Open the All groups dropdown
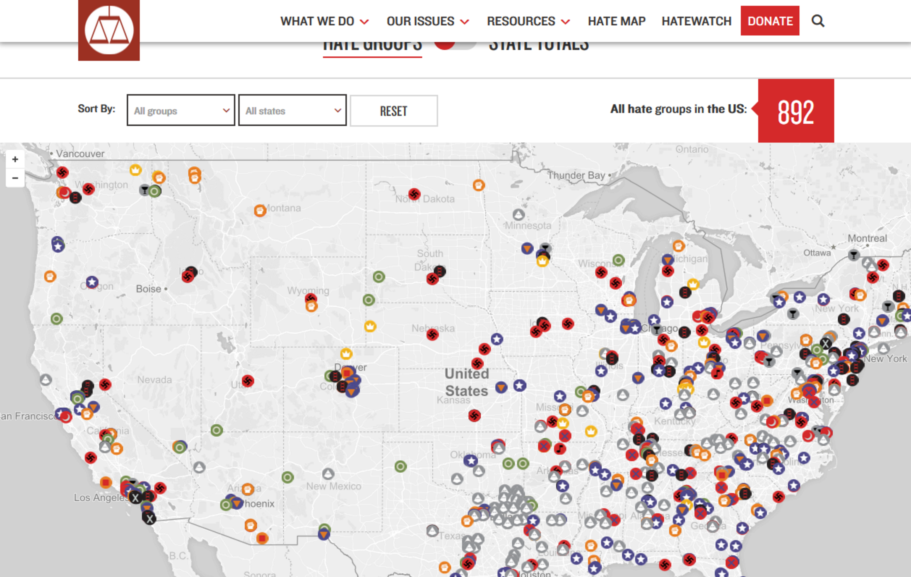 (181, 110)
